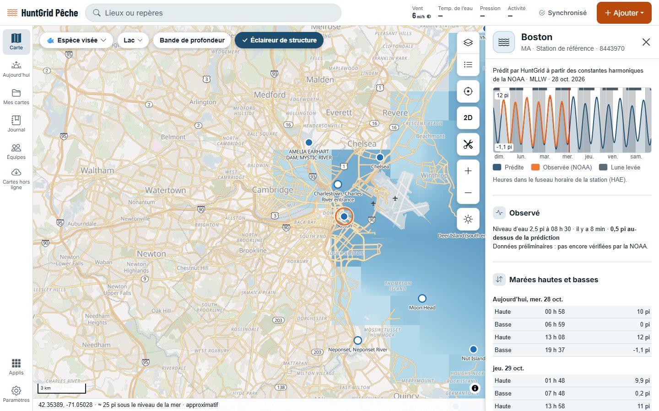Close the Boston station panel
Viewport: 659px width, 411px height.
[646, 42]
